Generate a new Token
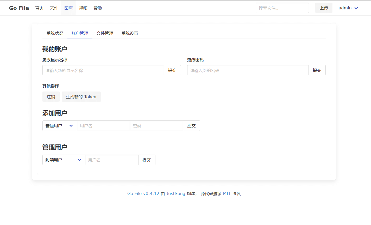This screenshot has height=225, width=371. click(81, 97)
